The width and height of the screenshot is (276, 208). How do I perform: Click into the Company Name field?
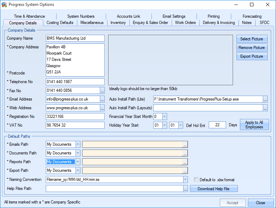point(75,38)
